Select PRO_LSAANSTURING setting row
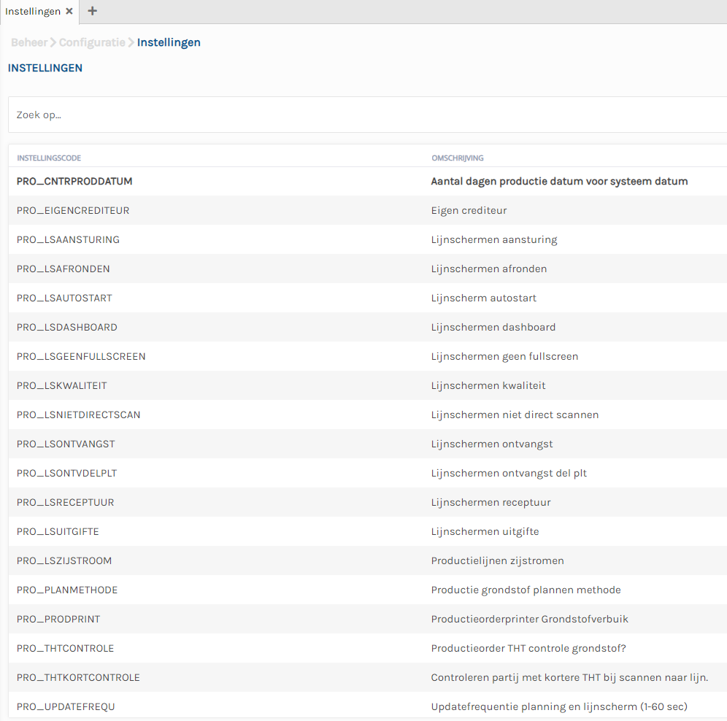Viewport: 727px width, 721px height. 68,239
